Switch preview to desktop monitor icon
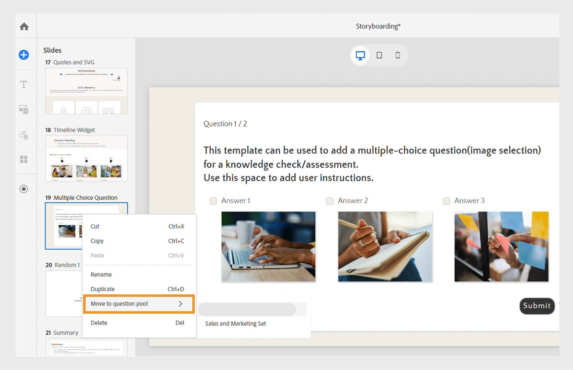This screenshot has height=370, width=573. 360,55
